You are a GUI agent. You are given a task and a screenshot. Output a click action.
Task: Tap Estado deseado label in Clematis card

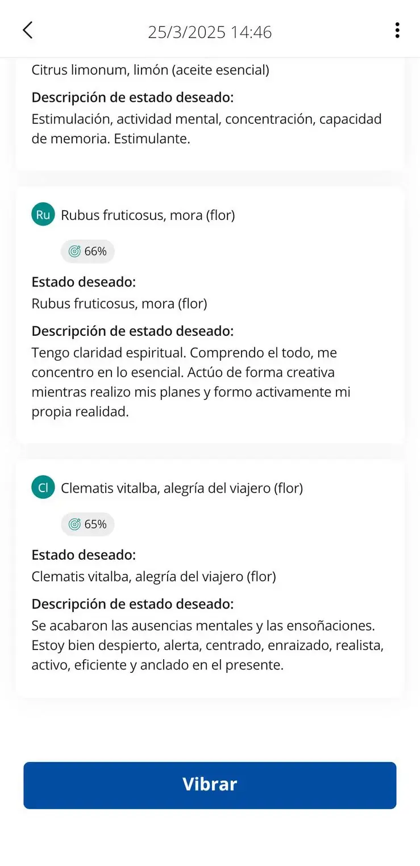84,555
